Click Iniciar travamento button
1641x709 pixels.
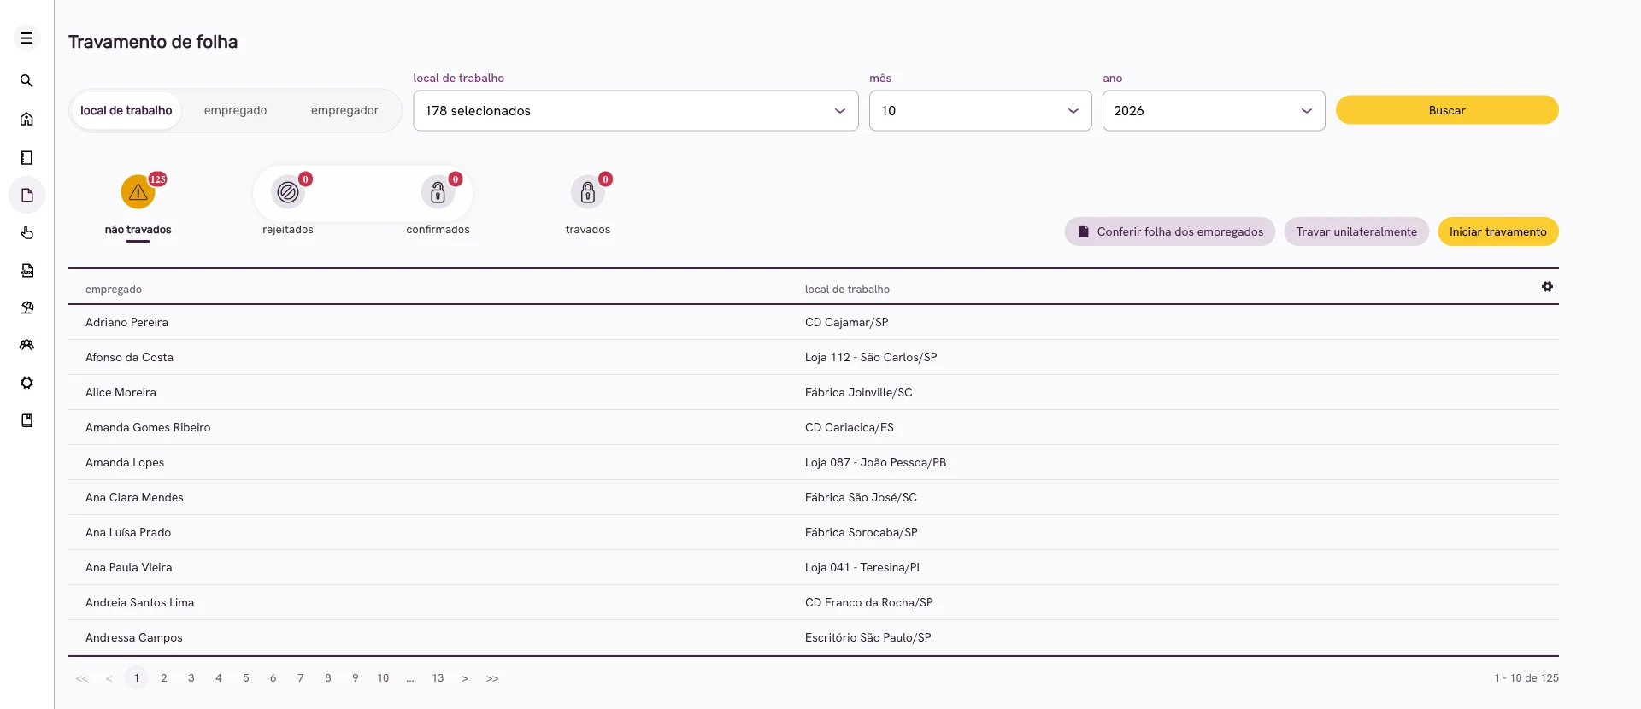click(x=1498, y=231)
